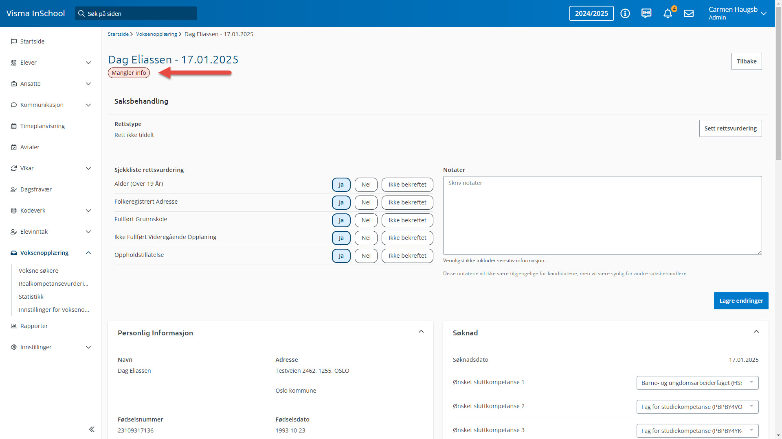Select Ikke bekreftet for Oppholdstillatelse
This screenshot has height=439, width=782.
coord(407,256)
